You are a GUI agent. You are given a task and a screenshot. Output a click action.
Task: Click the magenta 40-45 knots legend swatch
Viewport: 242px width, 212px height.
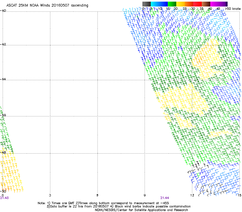pyautogui.click(x=215, y=4)
